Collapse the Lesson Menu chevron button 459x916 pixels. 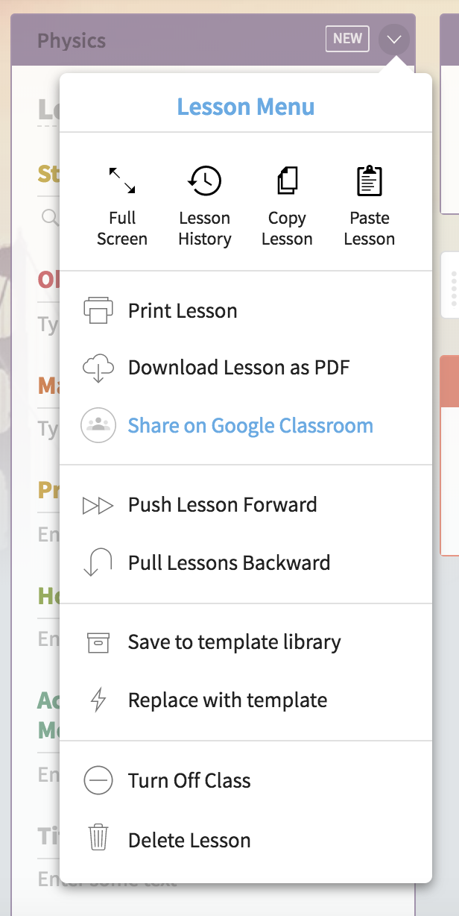pyautogui.click(x=394, y=39)
